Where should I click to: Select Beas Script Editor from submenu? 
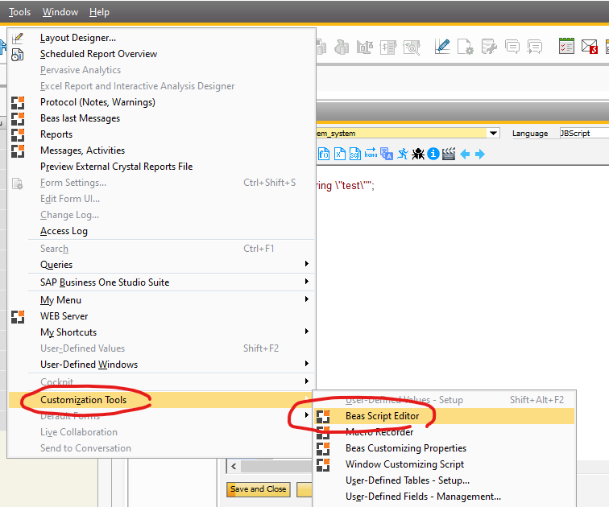382,416
